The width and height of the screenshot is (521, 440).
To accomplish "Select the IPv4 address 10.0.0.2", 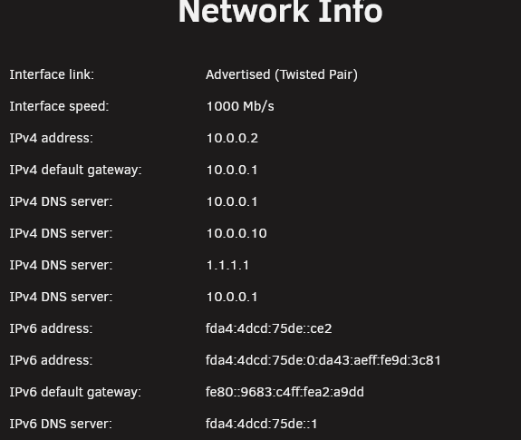I will [x=232, y=138].
